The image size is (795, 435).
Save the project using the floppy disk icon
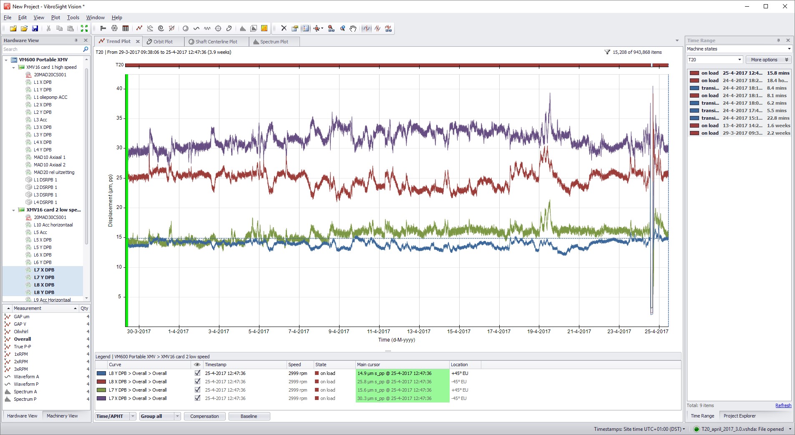[x=36, y=28]
